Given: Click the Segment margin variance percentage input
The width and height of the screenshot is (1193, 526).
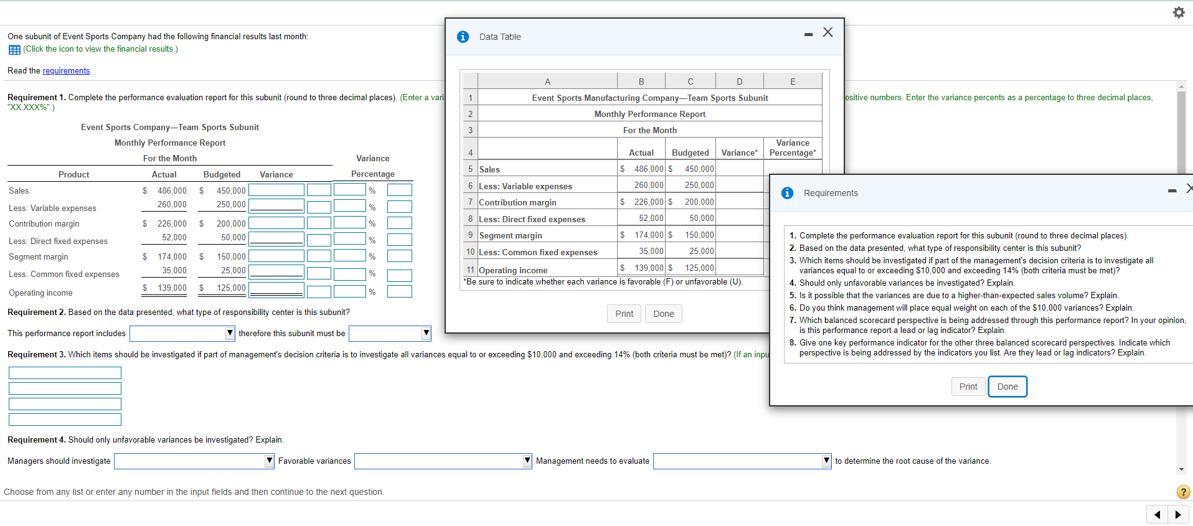Looking at the screenshot, I should (350, 255).
